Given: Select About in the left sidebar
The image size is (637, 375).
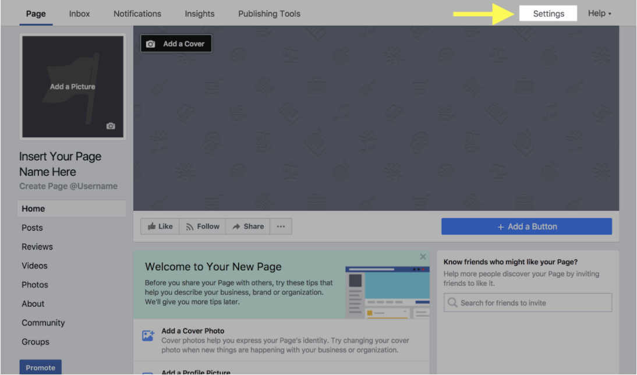Looking at the screenshot, I should click(x=33, y=304).
